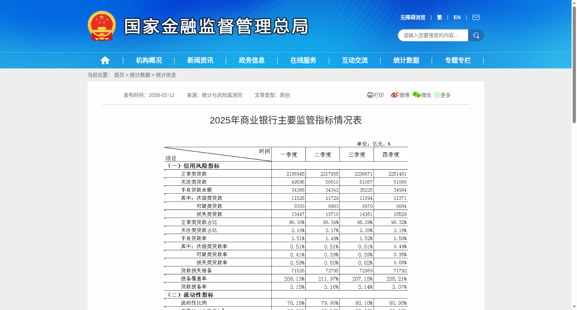The image size is (577, 310).
Task: Click the 二季度 column header
Action: click(x=323, y=154)
